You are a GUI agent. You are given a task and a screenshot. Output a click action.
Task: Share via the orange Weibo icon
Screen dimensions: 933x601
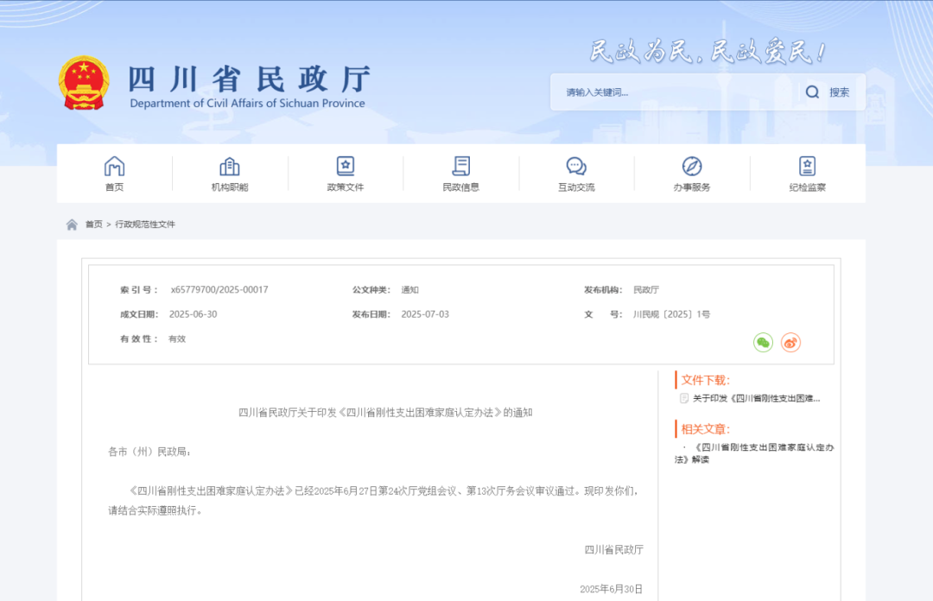790,343
